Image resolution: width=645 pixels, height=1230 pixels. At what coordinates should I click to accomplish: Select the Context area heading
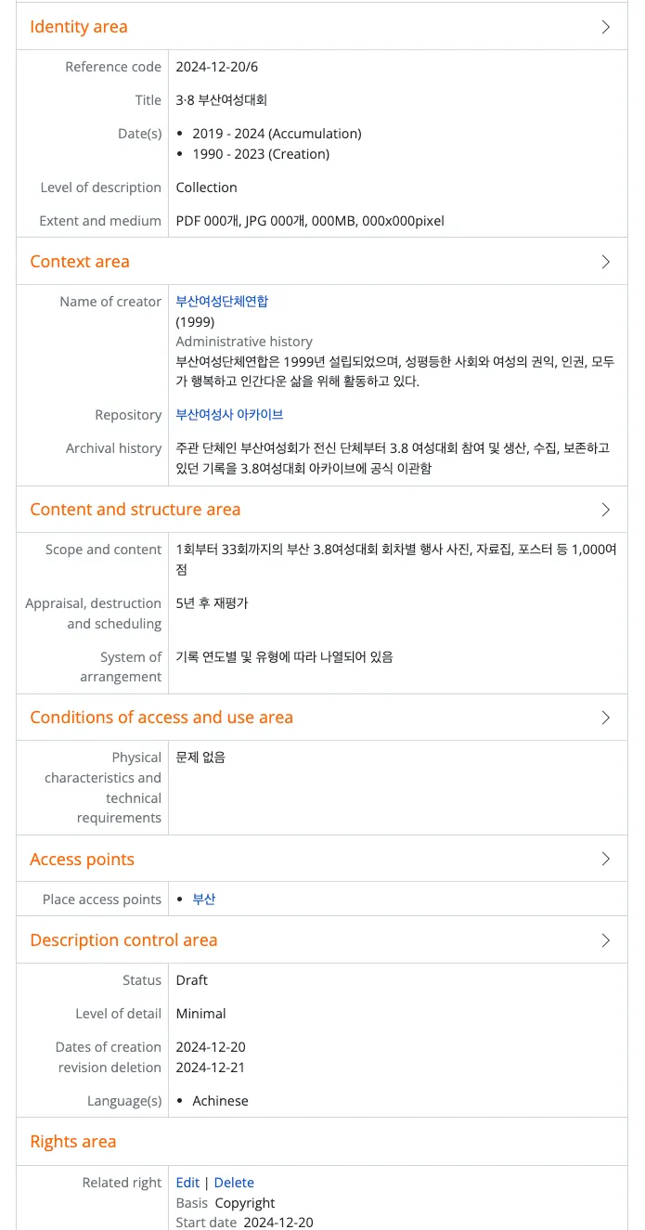(80, 262)
